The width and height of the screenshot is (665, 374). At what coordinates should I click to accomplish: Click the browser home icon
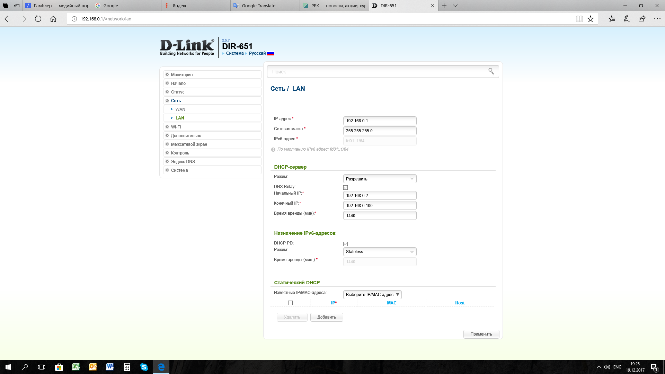[x=53, y=19]
